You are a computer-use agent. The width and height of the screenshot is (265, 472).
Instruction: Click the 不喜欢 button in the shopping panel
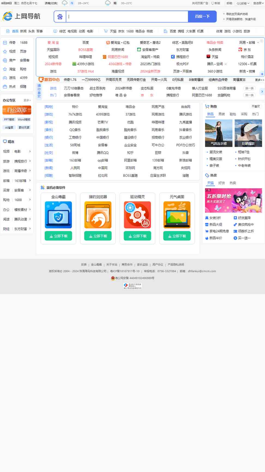pyautogui.click(x=256, y=107)
